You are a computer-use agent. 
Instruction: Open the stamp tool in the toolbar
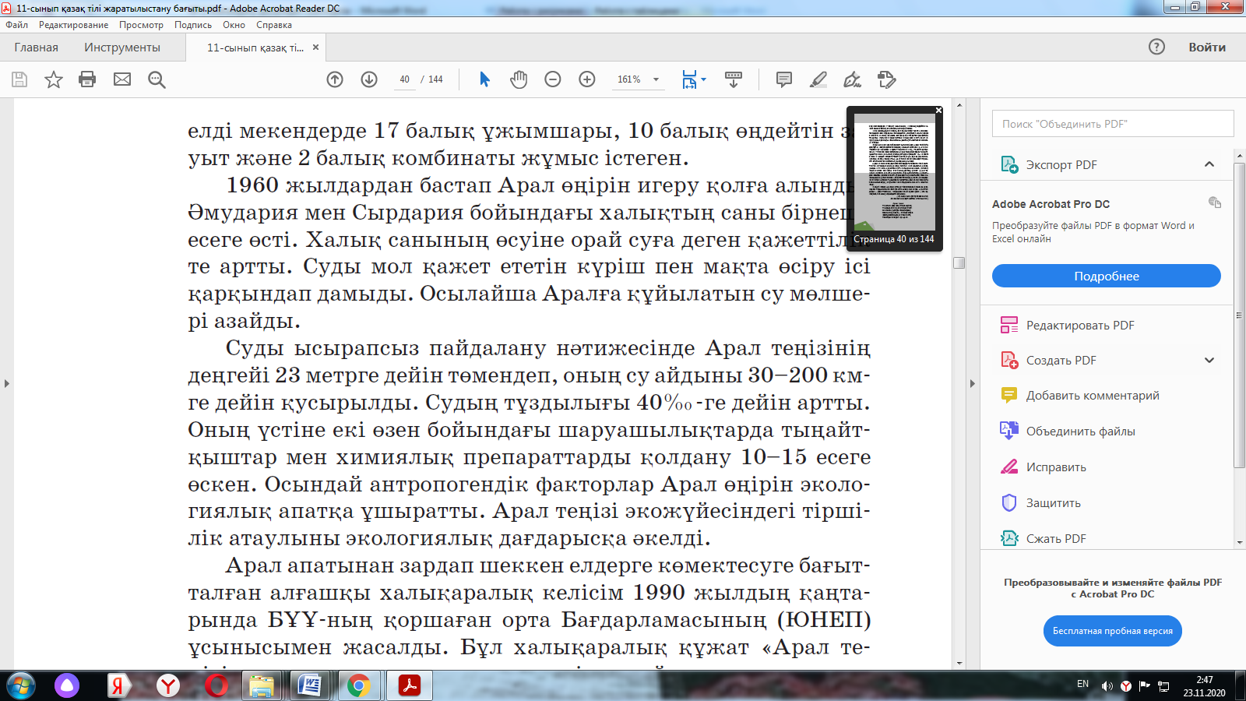tap(887, 79)
